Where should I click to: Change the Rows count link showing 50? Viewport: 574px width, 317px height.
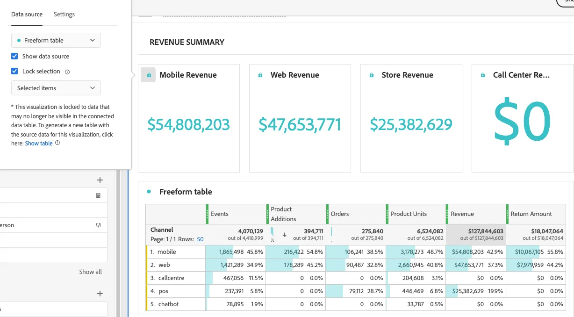200,239
